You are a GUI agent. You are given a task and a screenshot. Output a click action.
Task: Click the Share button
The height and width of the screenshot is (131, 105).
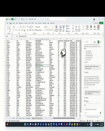coord(101,23)
